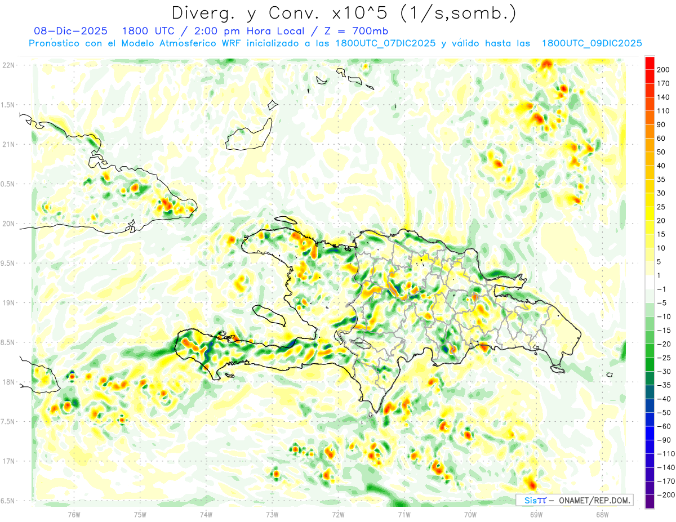Pick the orange swatch between 60 and 90
Image resolution: width=676 pixels, height=522 pixels.
650,132
